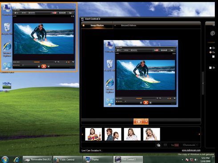Toggle the bottom checkbox in the right panel
The height and width of the screenshot is (163, 218).
click(x=210, y=68)
